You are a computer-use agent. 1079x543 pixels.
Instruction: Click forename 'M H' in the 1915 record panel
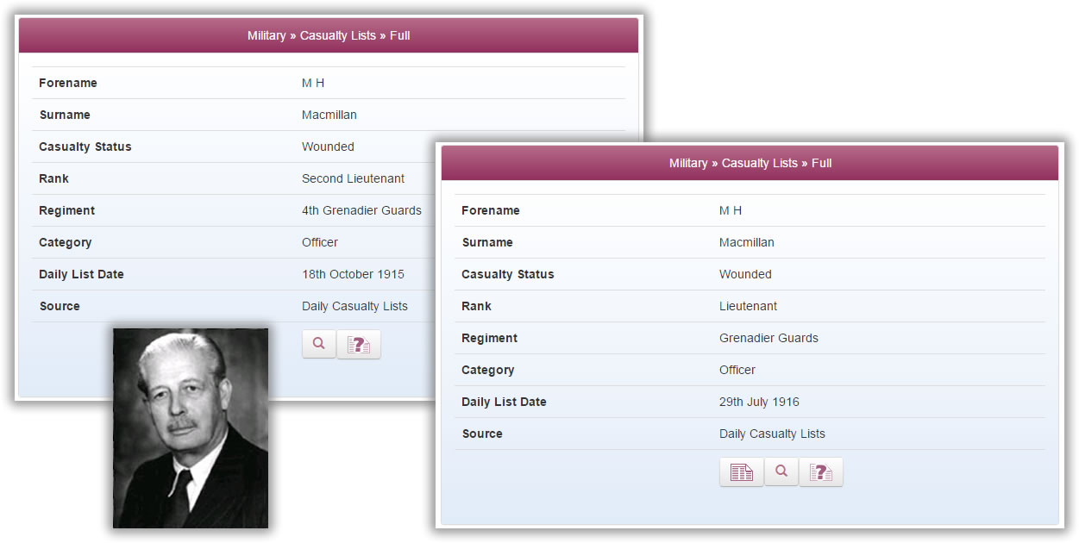click(313, 83)
